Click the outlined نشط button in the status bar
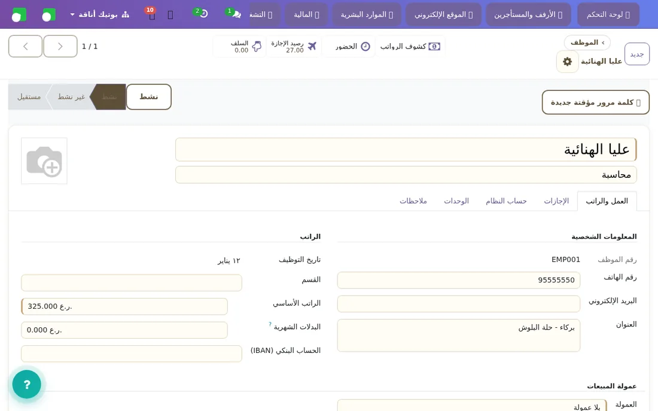The height and width of the screenshot is (411, 658). (148, 97)
